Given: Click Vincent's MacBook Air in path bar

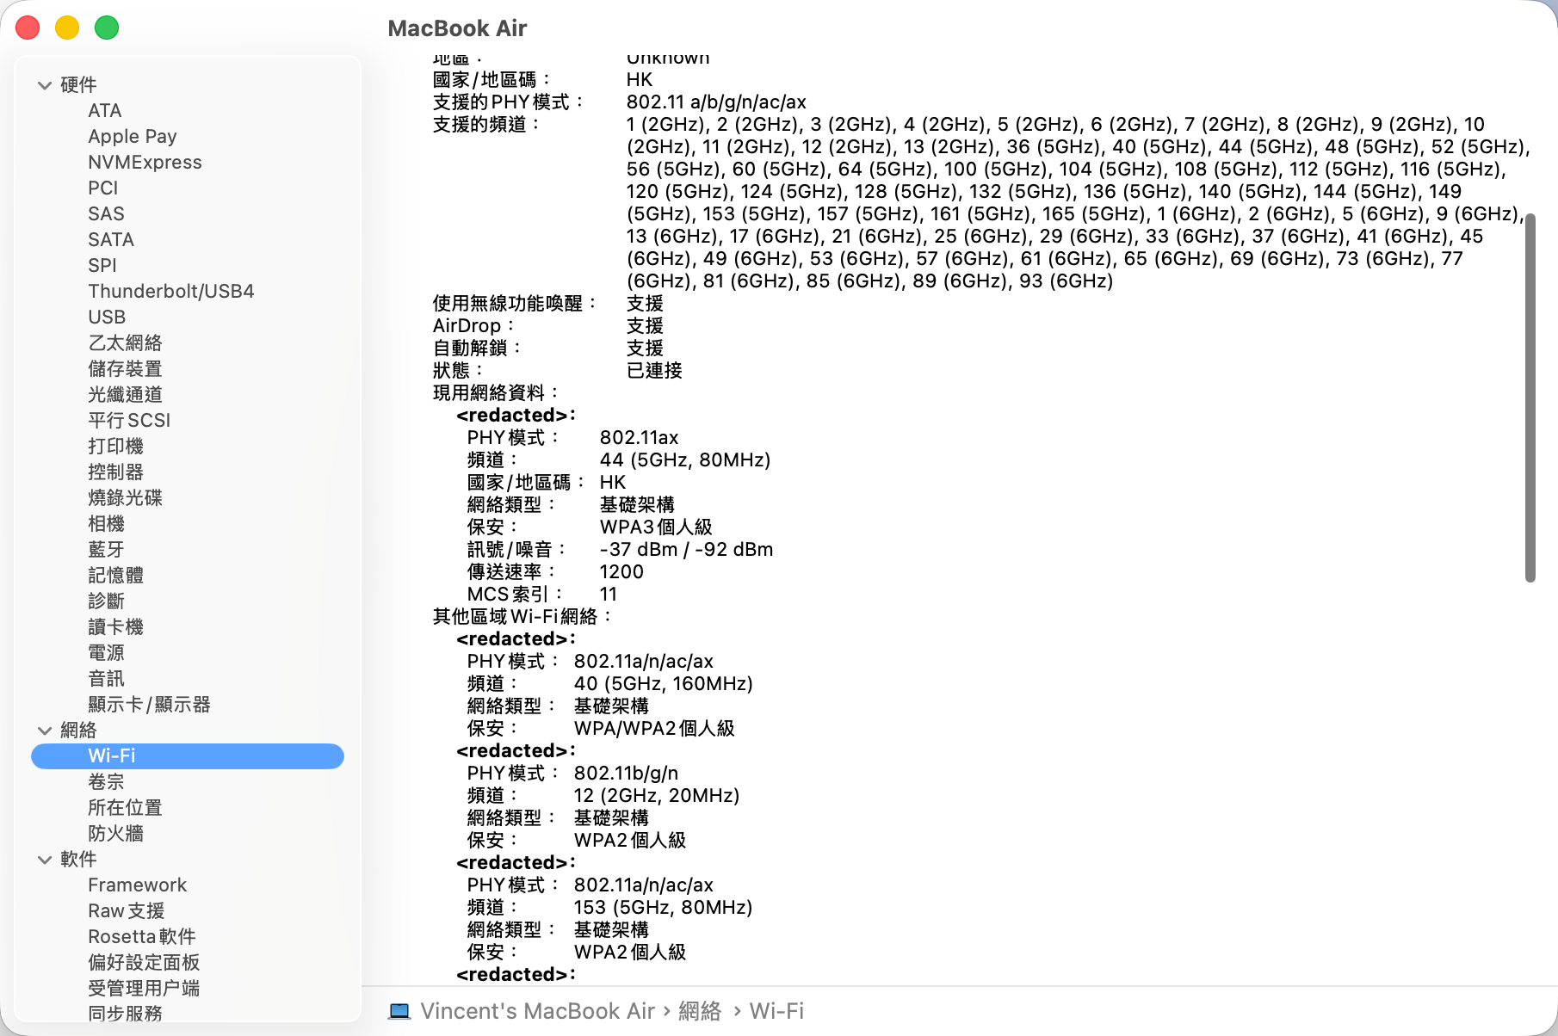Looking at the screenshot, I should tap(537, 1011).
